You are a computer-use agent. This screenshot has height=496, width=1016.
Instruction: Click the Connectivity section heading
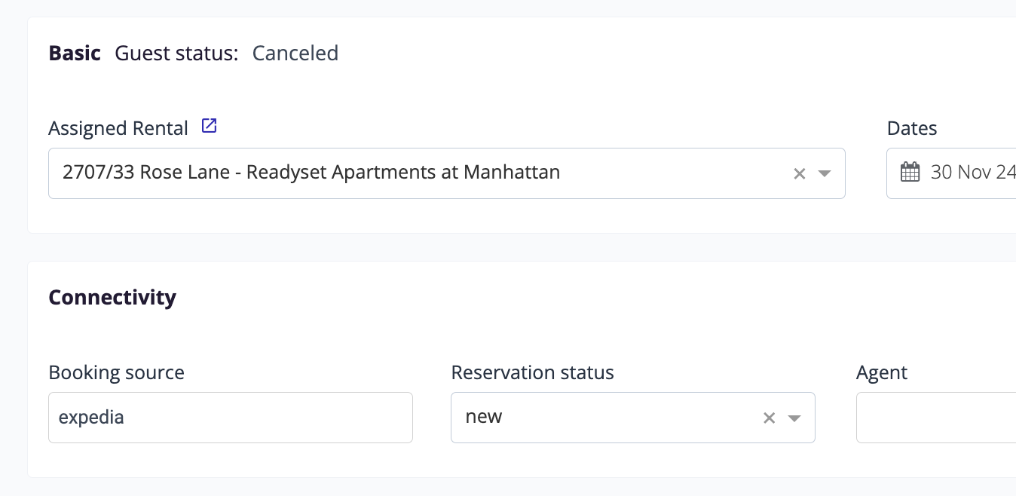(x=112, y=298)
